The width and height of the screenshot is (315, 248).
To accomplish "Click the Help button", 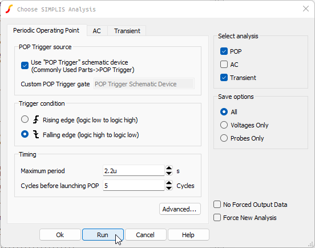I will (188, 235).
